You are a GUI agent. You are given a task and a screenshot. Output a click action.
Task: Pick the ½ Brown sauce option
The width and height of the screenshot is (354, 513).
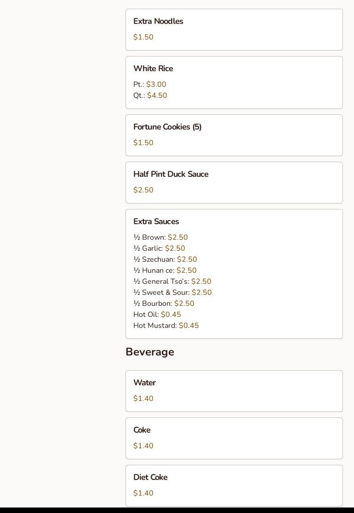click(x=160, y=237)
